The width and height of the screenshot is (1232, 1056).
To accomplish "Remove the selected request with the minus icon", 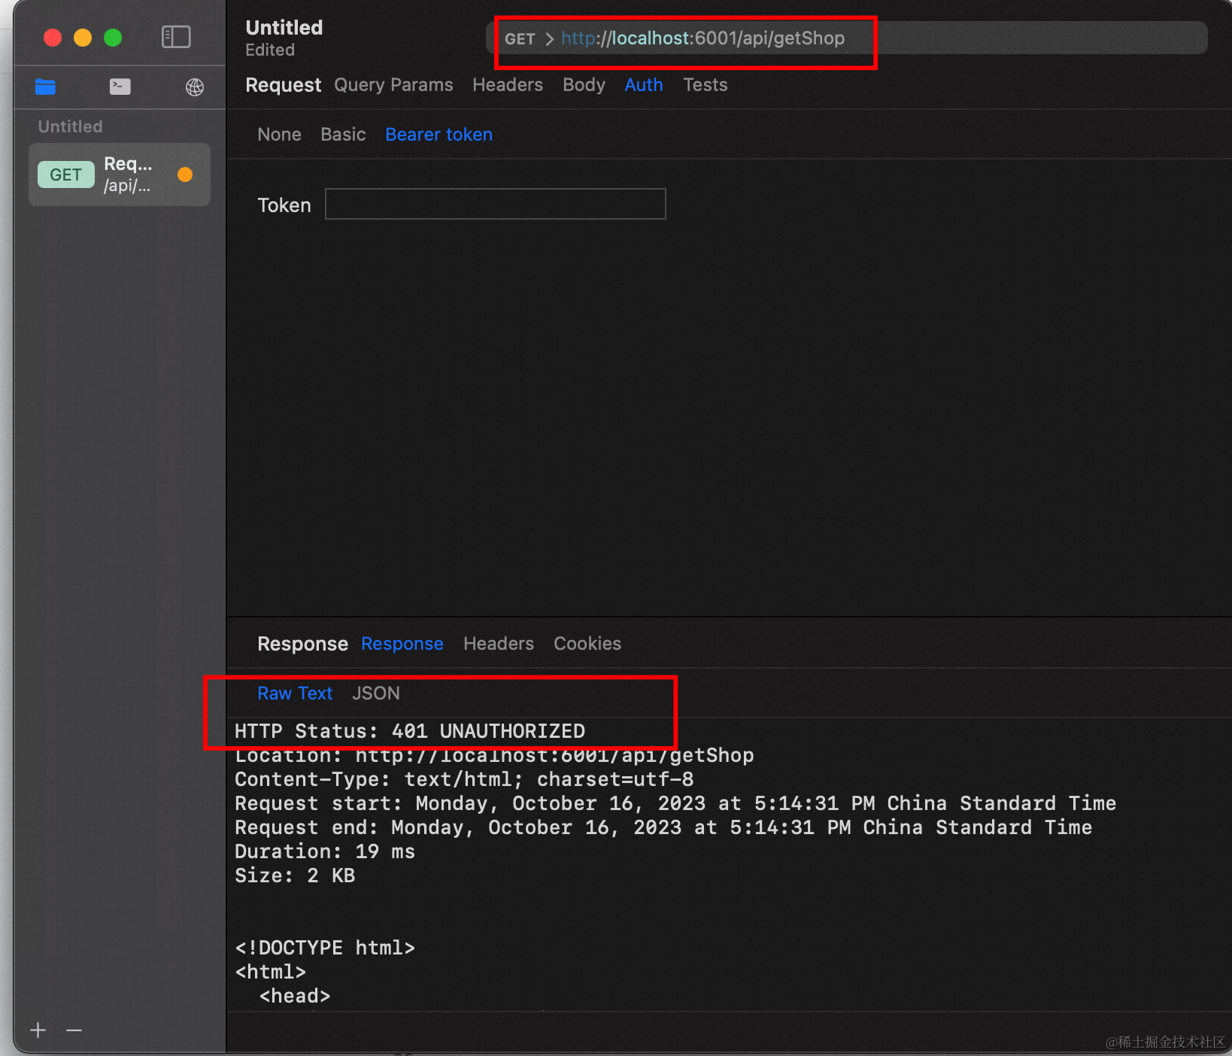I will [x=74, y=1030].
